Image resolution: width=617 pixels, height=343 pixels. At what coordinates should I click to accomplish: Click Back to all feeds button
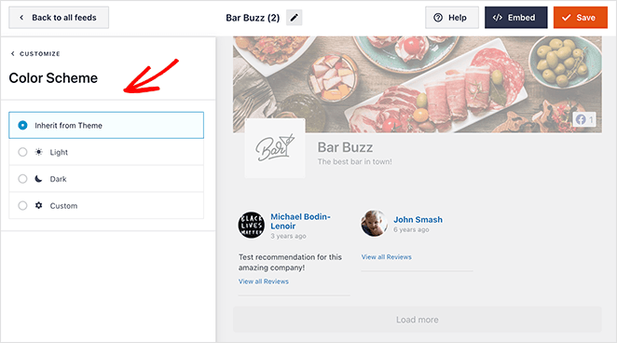click(59, 18)
